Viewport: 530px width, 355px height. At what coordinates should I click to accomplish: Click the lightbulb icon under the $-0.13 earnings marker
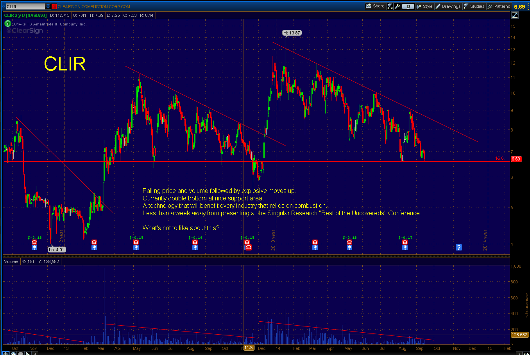pyautogui.click(x=34, y=247)
